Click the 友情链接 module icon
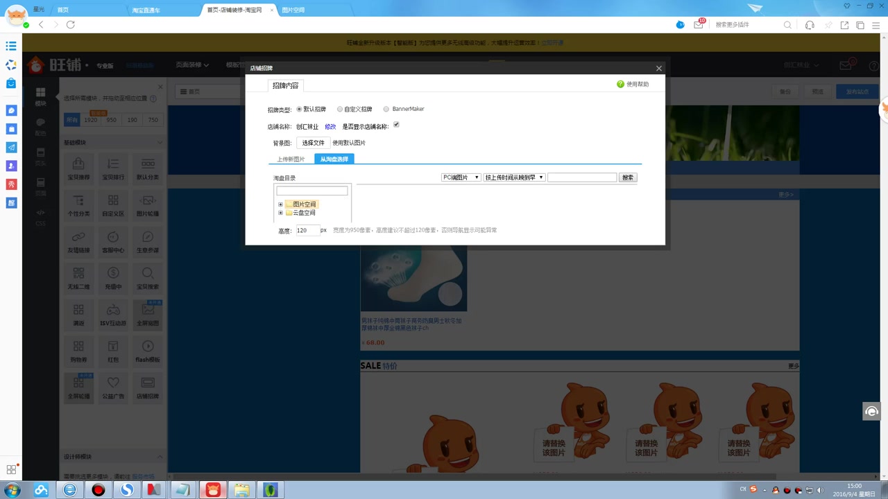The width and height of the screenshot is (888, 499). (78, 241)
